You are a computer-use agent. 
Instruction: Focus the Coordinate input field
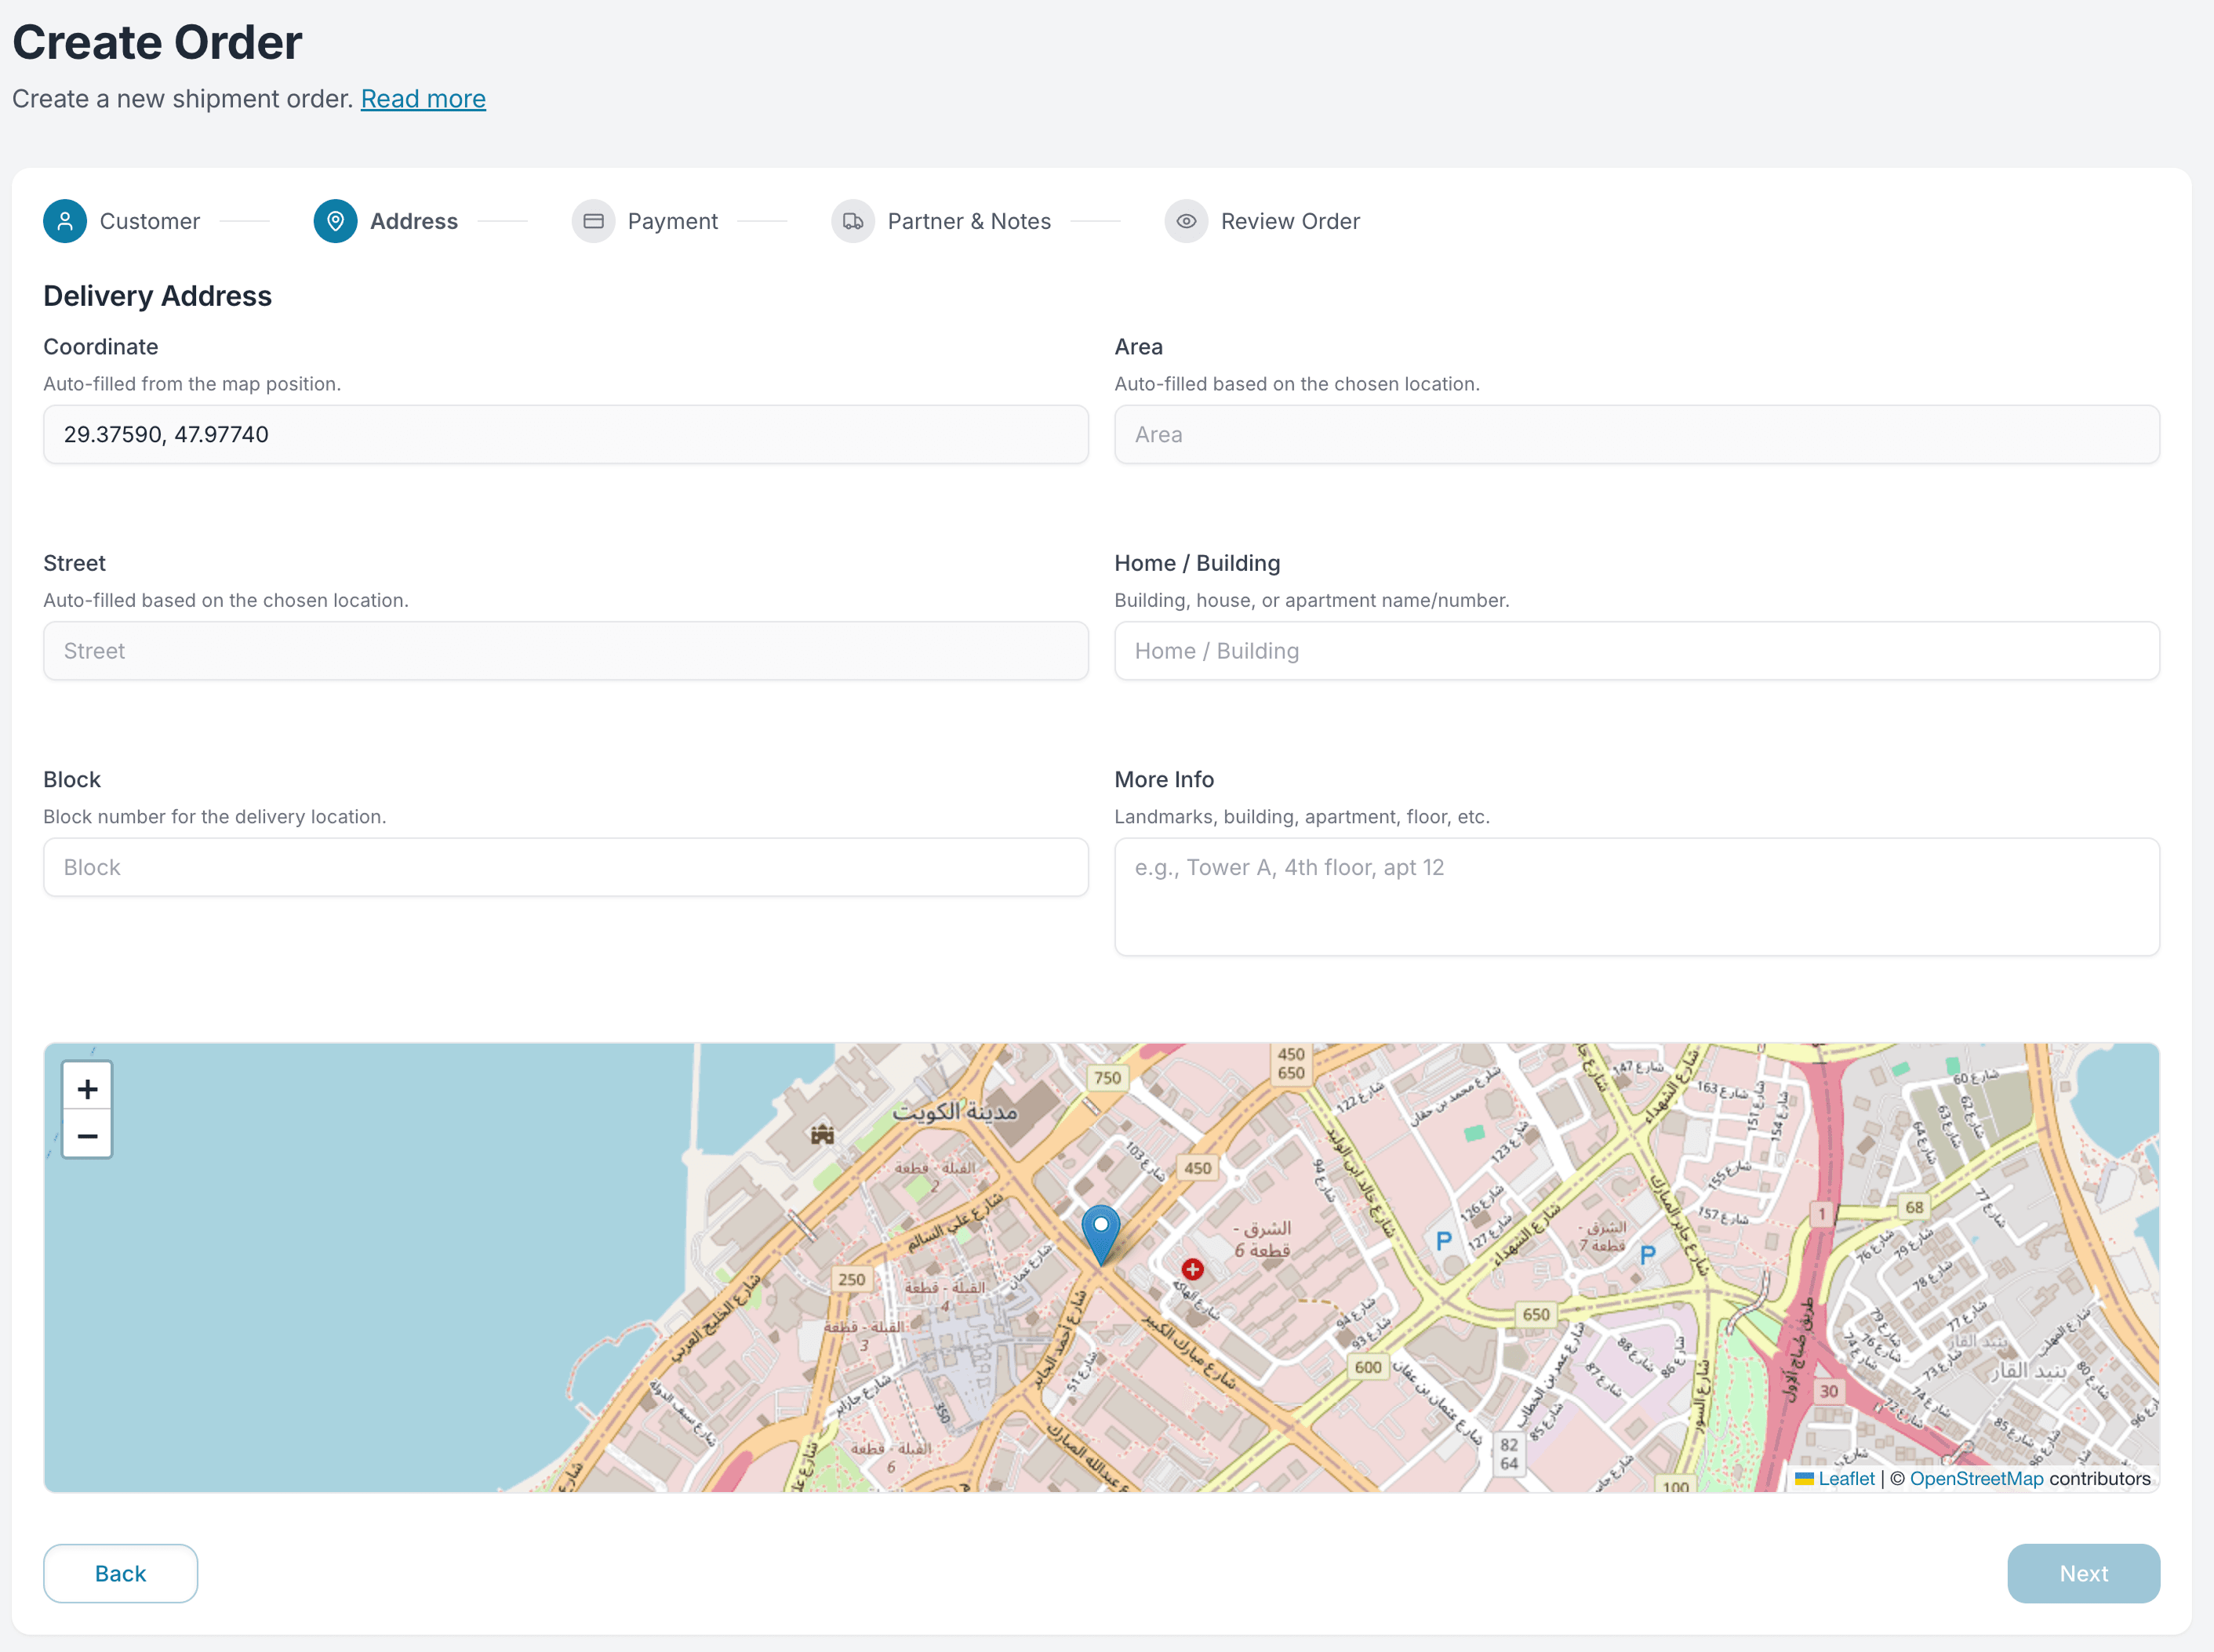pos(565,434)
